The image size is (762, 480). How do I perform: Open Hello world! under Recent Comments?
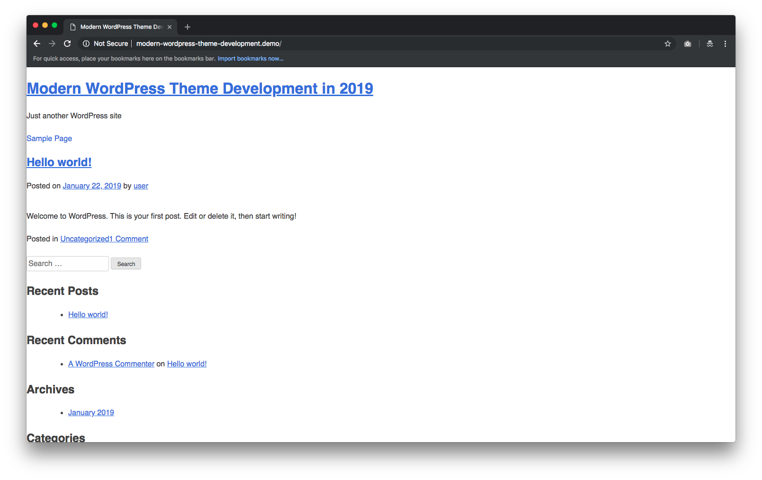pyautogui.click(x=187, y=364)
